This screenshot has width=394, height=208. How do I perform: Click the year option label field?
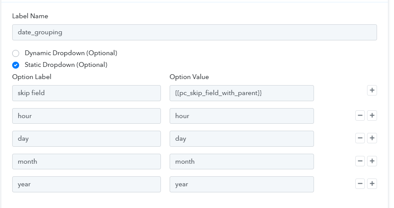click(87, 184)
